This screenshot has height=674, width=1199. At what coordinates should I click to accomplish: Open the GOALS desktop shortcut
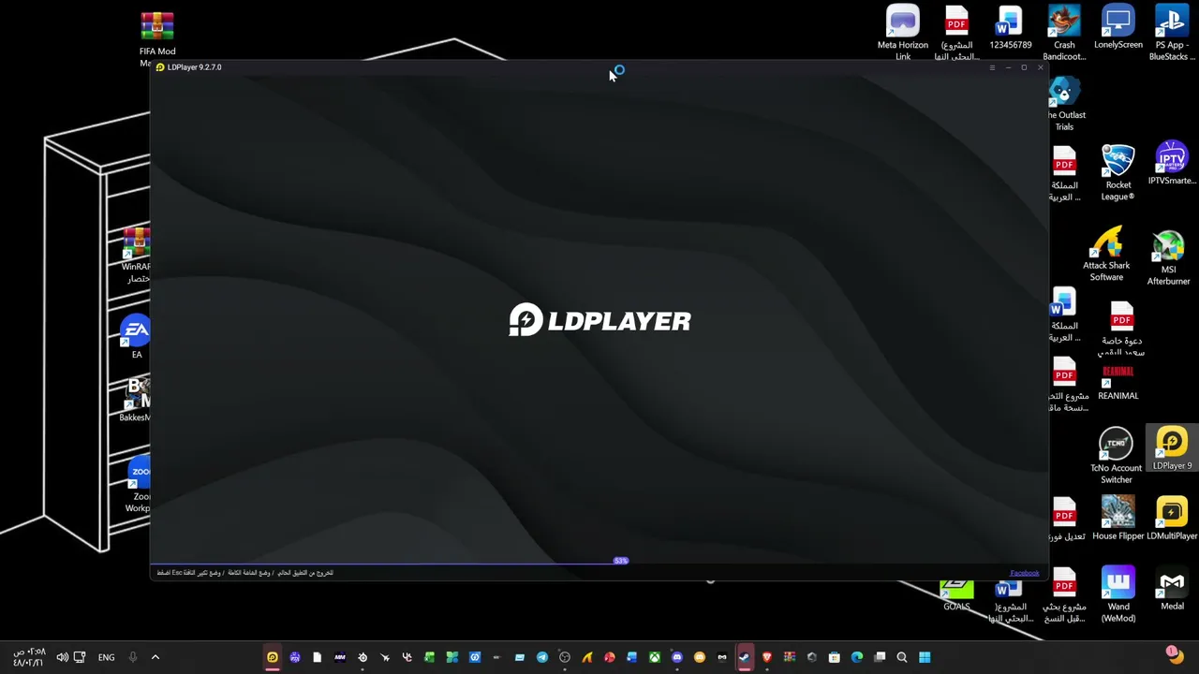click(x=956, y=595)
